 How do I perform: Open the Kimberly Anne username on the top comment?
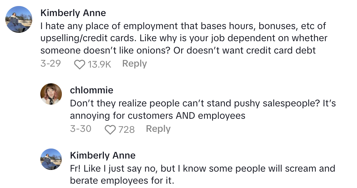pos(73,13)
